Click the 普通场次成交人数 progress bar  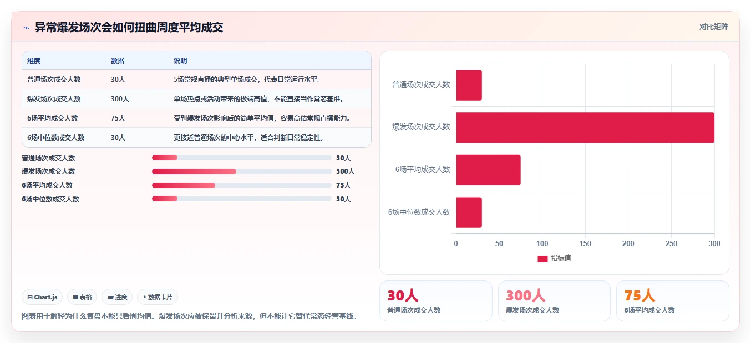click(x=242, y=158)
